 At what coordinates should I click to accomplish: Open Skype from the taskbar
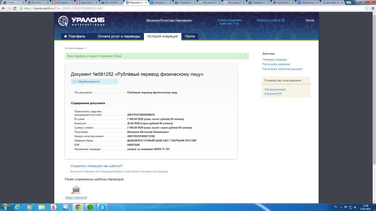(102, 207)
